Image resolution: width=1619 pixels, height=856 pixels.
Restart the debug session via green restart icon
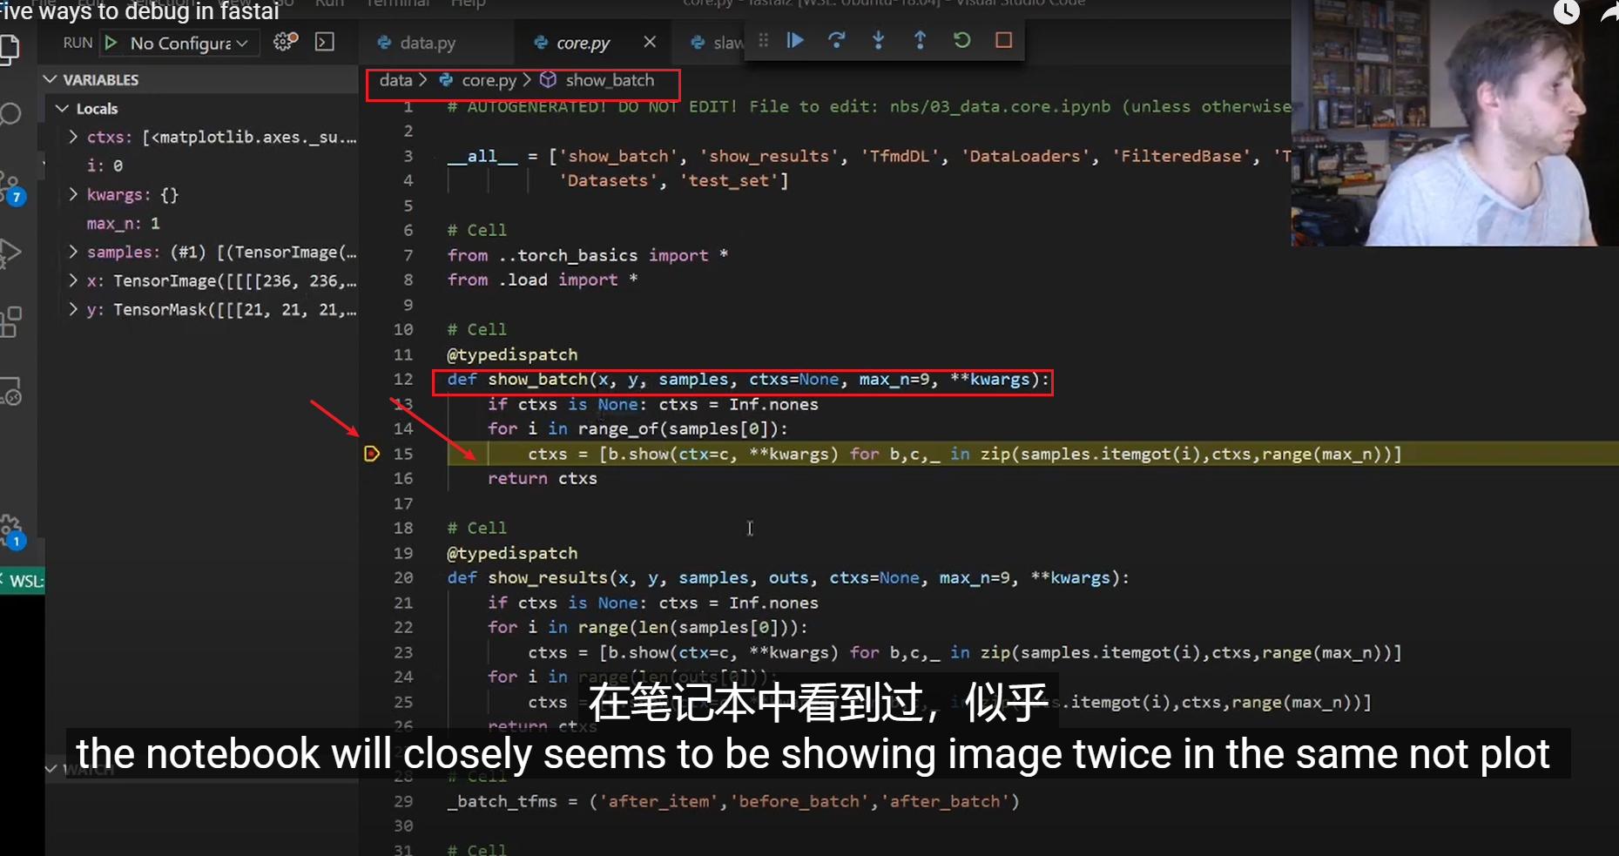(961, 40)
